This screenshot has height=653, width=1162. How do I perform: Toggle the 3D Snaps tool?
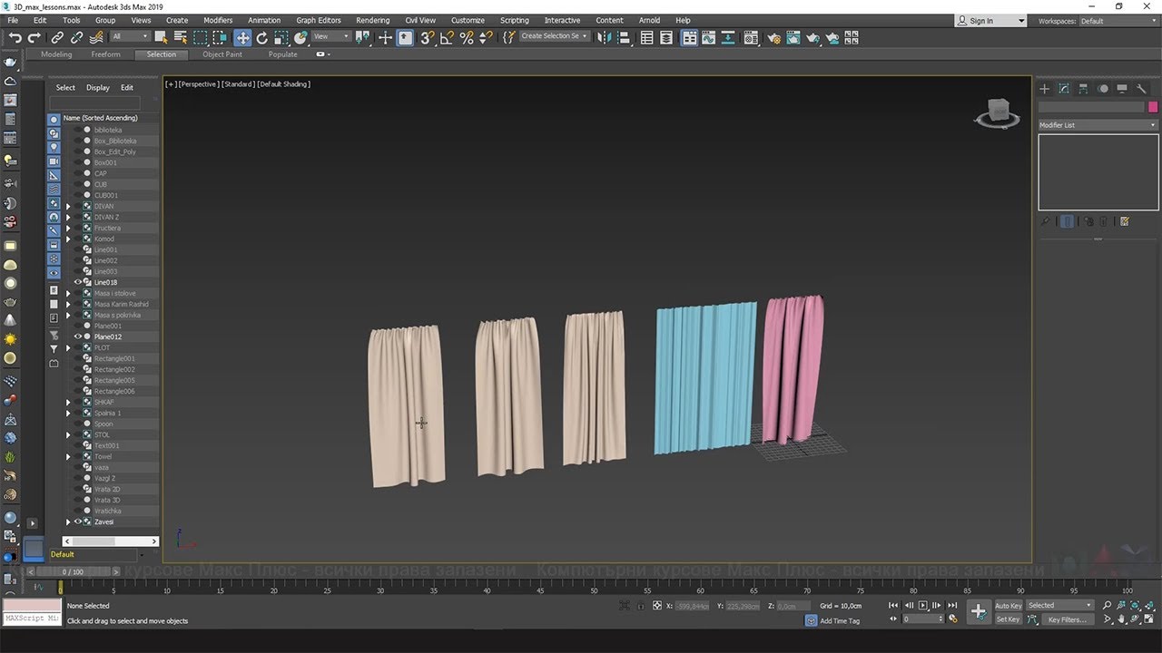click(x=427, y=37)
